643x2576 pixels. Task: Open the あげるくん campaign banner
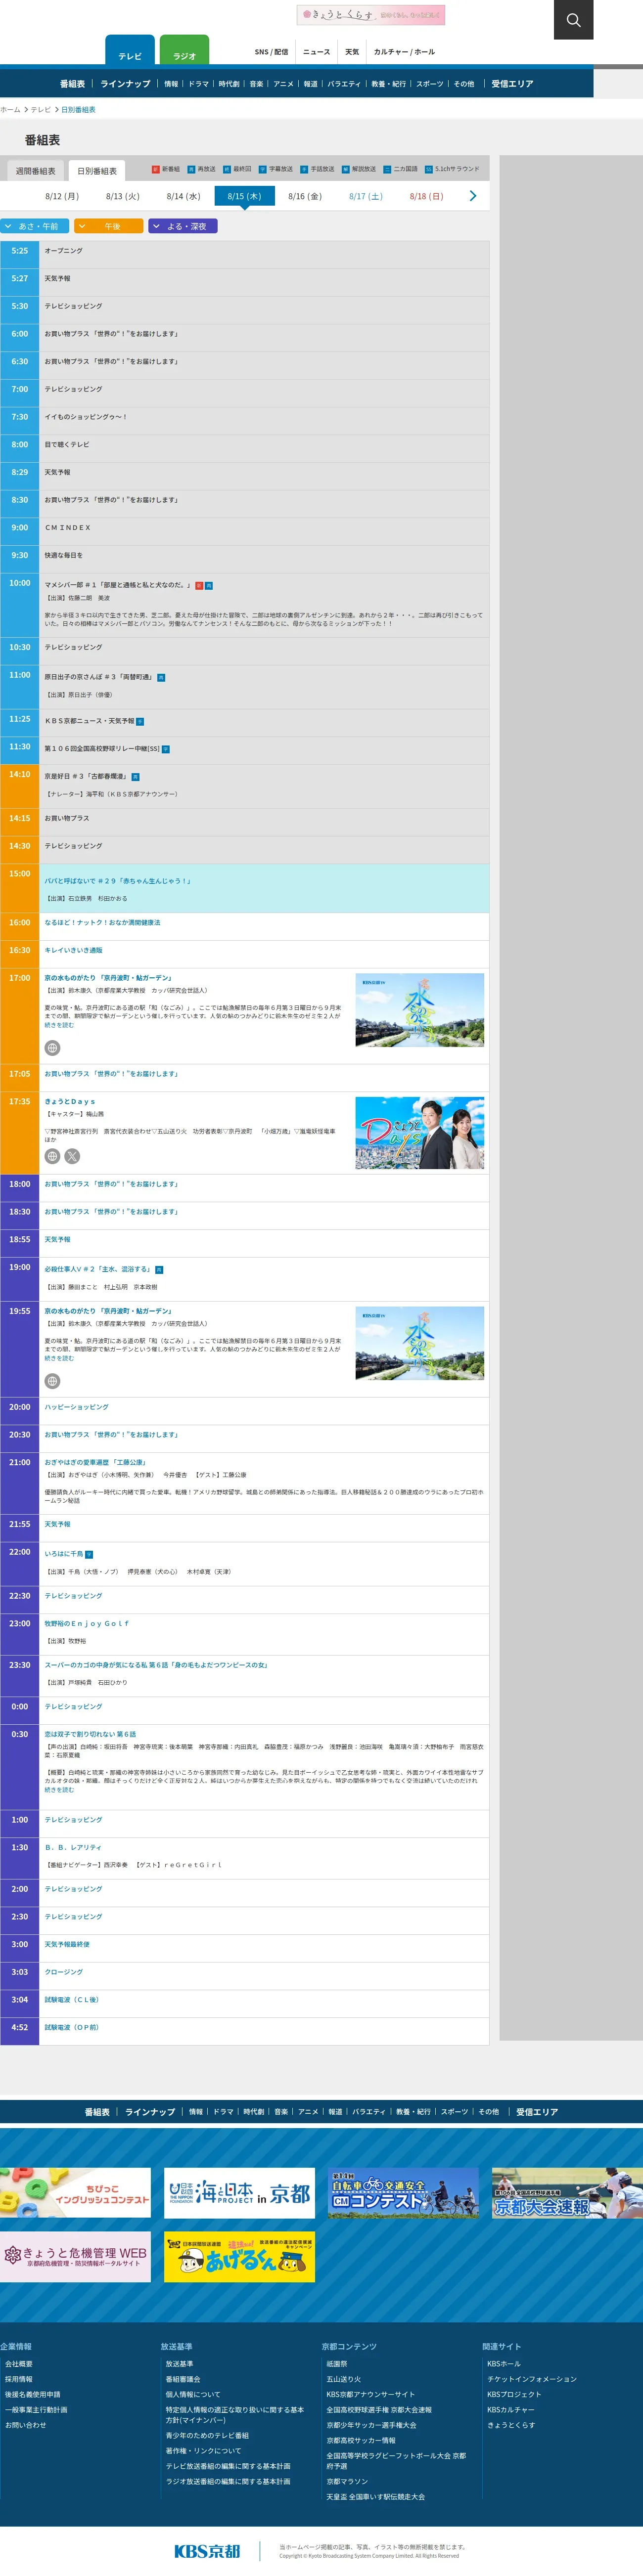click(x=240, y=2257)
